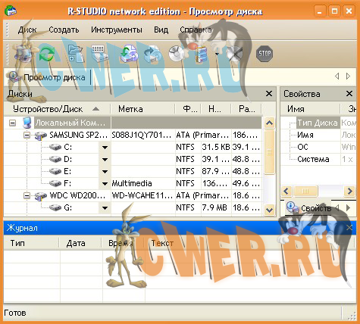Click the G: partition drive icon
This screenshot has height=324, width=360.
click(55, 207)
